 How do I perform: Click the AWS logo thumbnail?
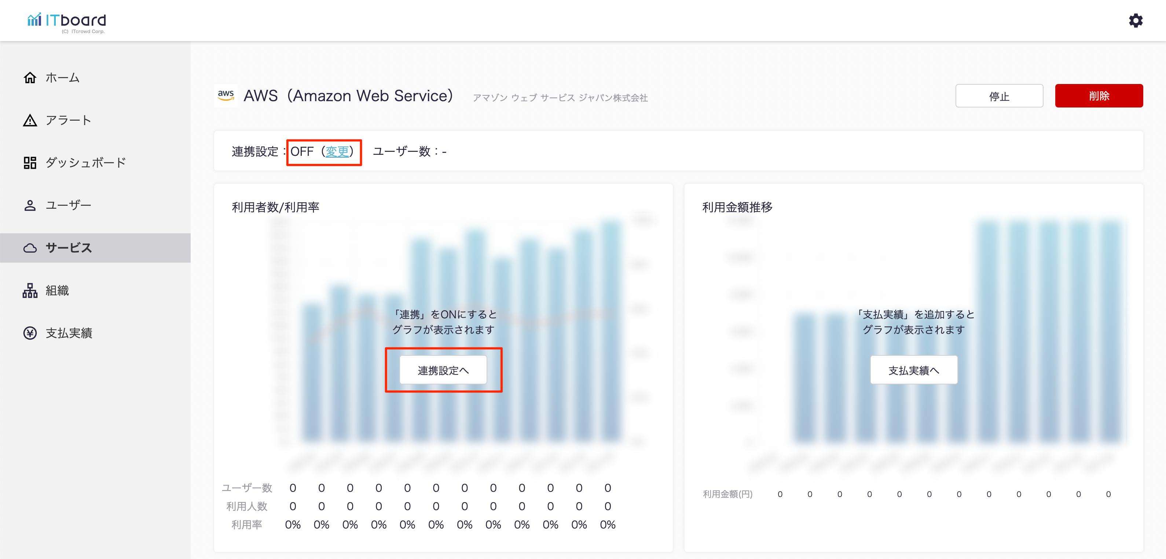(225, 95)
